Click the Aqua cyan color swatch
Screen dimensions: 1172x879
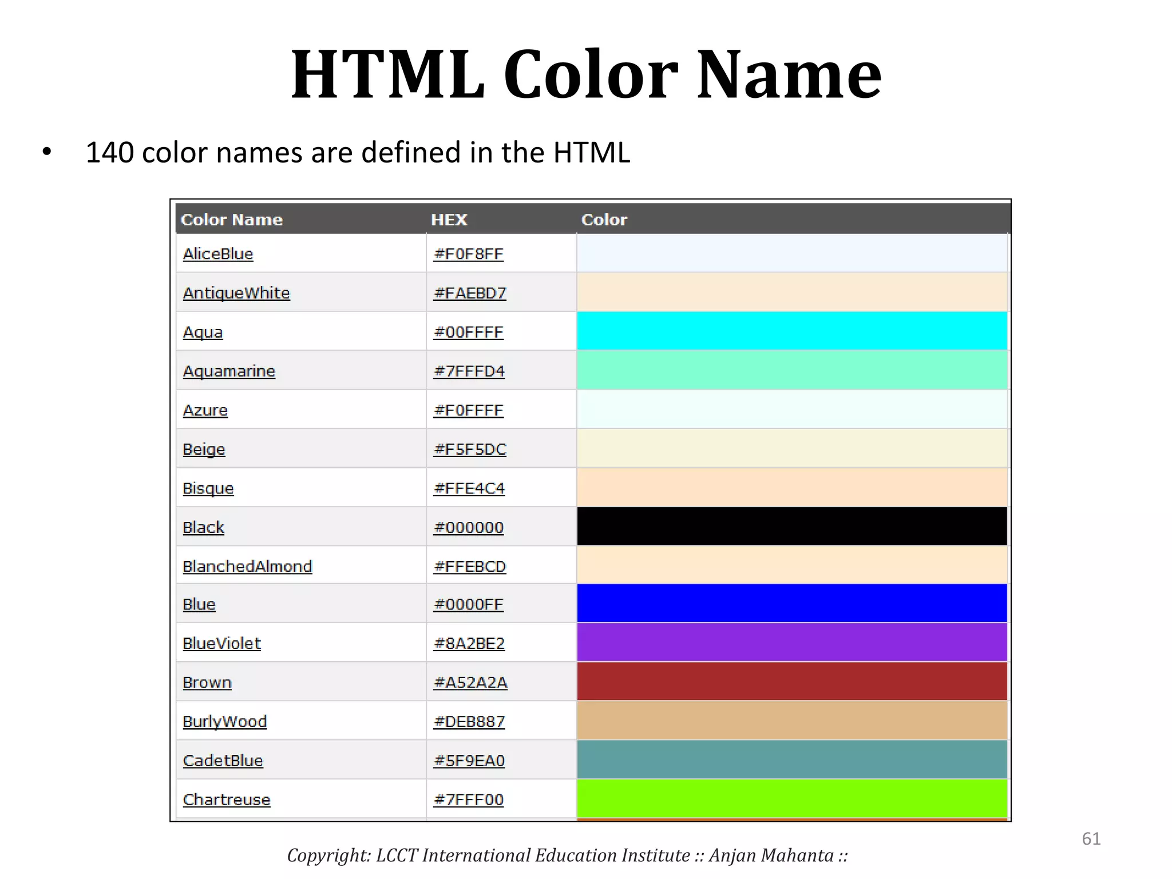791,331
